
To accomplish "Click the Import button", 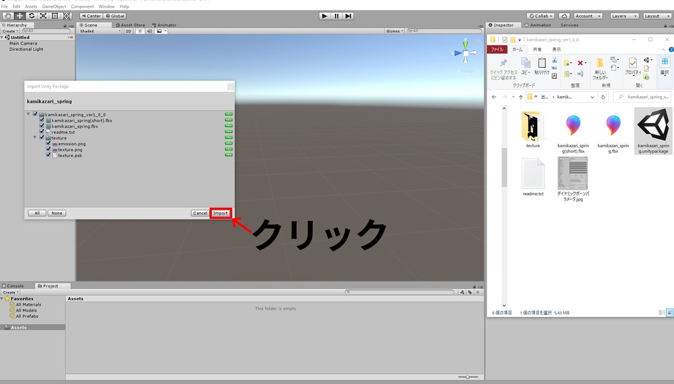I will [x=220, y=213].
